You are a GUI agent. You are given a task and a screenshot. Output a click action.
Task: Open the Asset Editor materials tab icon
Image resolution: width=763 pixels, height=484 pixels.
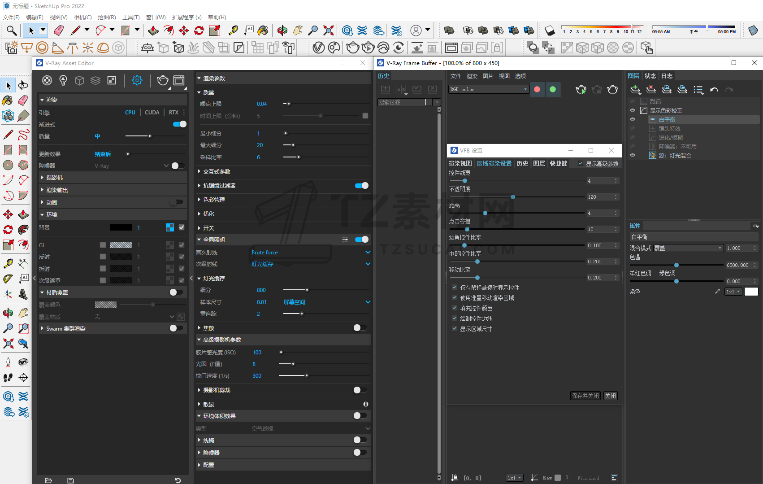47,80
